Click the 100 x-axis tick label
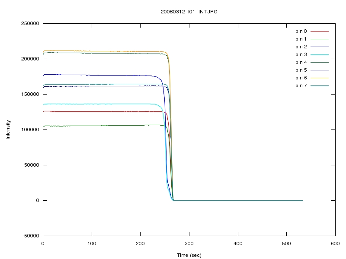This screenshot has height=259, width=346. (92, 243)
